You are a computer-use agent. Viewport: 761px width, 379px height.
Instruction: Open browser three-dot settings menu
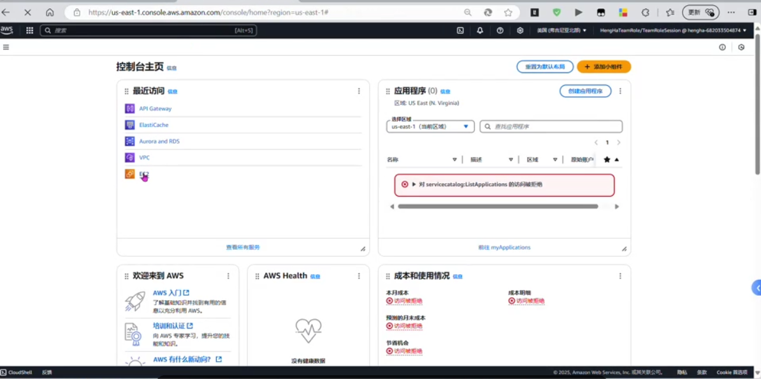pos(731,13)
